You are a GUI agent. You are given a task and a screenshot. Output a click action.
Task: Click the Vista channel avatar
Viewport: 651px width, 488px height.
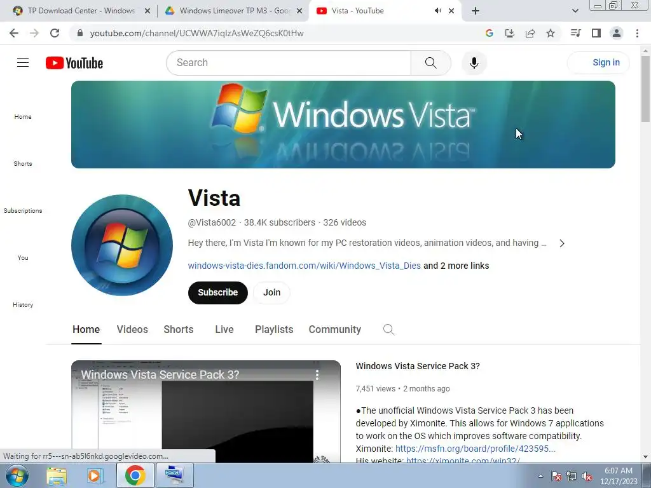click(x=122, y=245)
